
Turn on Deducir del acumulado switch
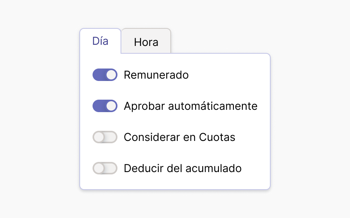(105, 168)
